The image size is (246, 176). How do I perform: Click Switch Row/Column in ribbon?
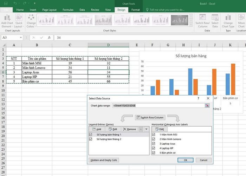tap(202, 21)
